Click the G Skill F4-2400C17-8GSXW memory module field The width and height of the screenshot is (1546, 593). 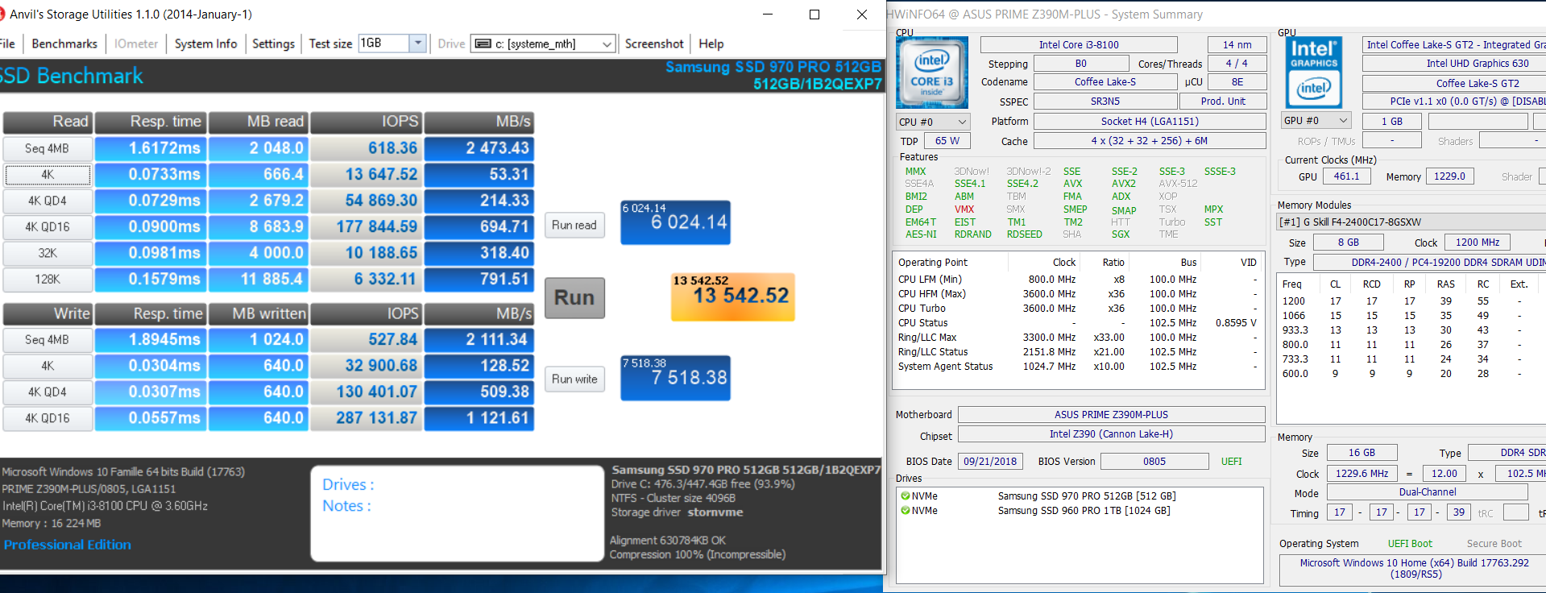[x=1411, y=222]
